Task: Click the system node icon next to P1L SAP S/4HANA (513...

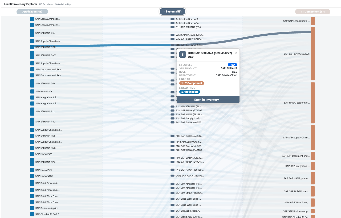Action: (x=172, y=106)
